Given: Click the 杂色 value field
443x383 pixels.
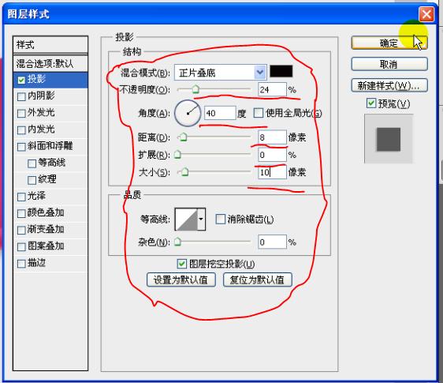Looking at the screenshot, I should (x=273, y=242).
